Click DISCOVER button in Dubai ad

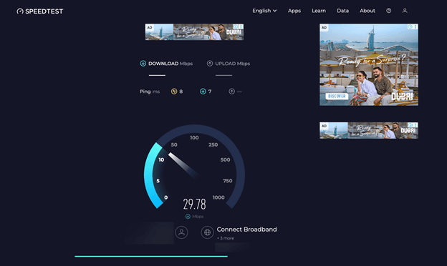(337, 96)
